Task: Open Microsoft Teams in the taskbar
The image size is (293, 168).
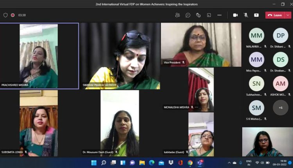Action: click(x=200, y=163)
